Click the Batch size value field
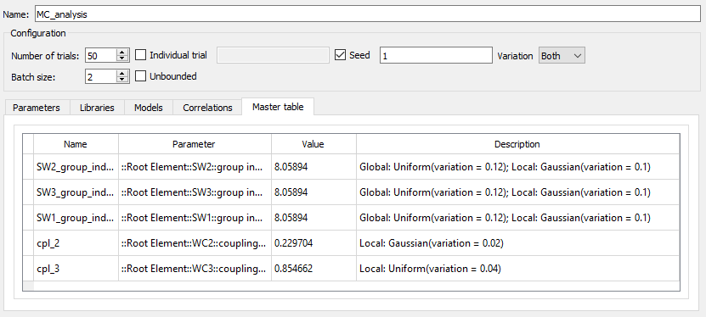 [x=100, y=76]
